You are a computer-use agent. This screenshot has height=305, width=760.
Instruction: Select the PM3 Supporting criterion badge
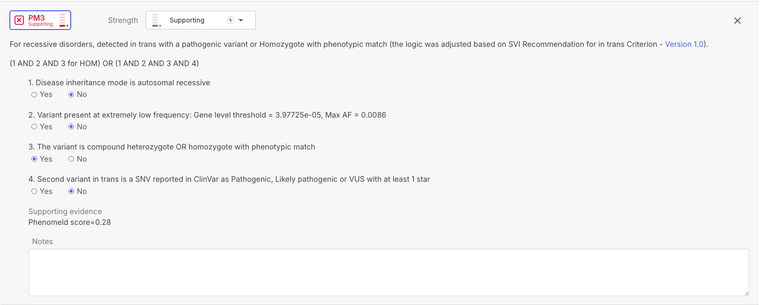(40, 20)
